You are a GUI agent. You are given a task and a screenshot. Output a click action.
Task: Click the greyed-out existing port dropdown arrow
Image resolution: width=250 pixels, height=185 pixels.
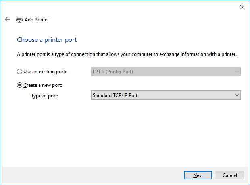click(237, 72)
